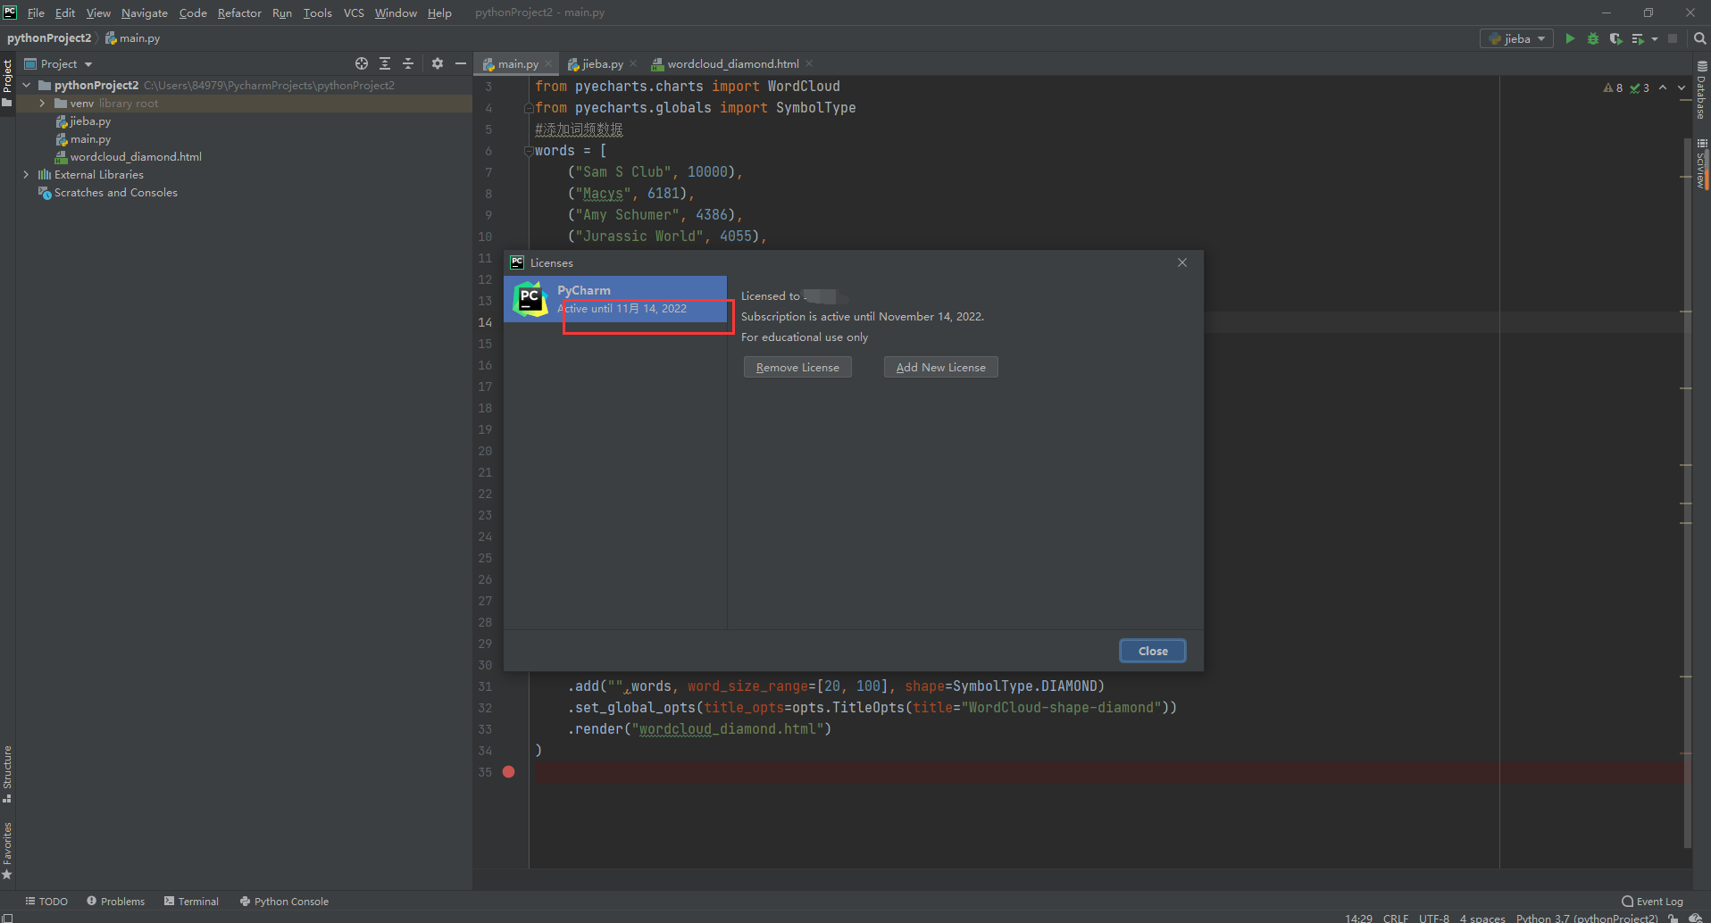Toggle the fold marker on line 6
The image size is (1711, 923).
[528, 151]
